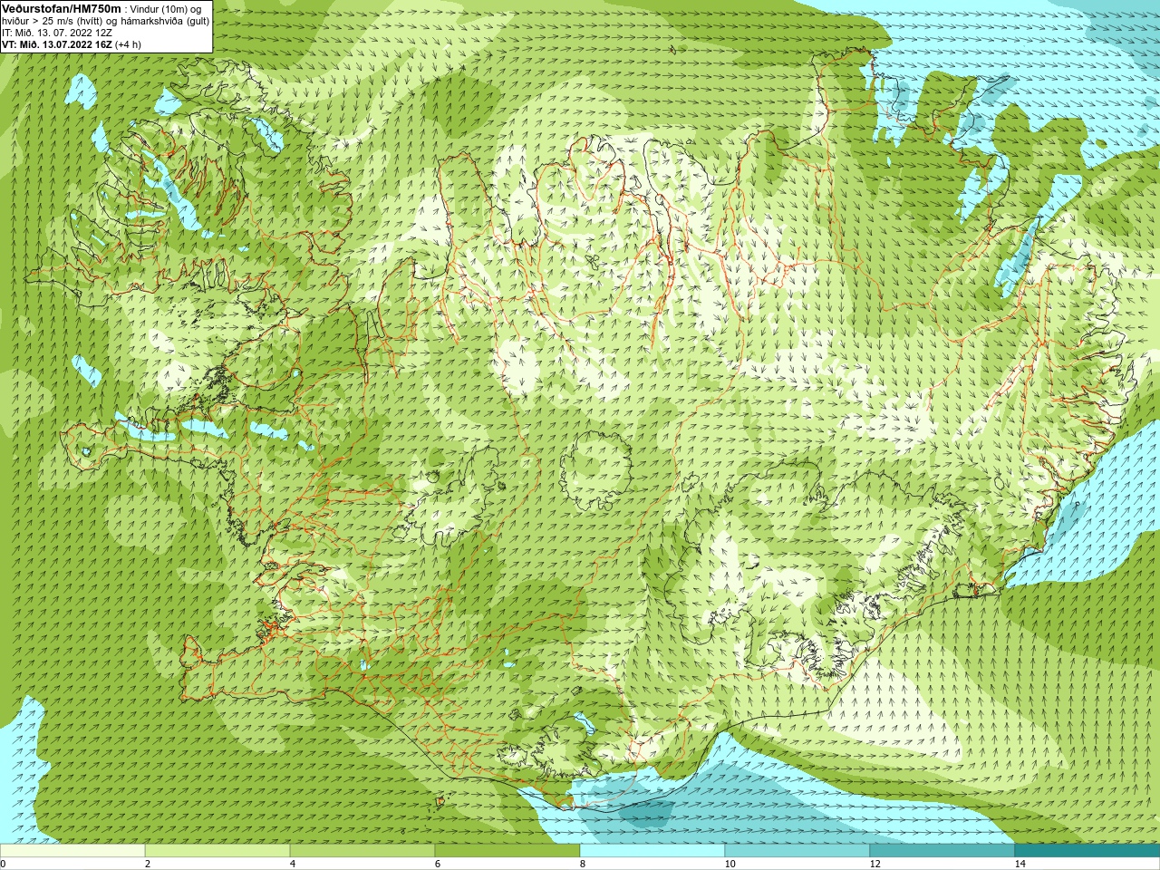Image resolution: width=1160 pixels, height=870 pixels.
Task: Click the 'VT: Mið. 13.07.2022 16Z' valid time
Action: [x=57, y=44]
